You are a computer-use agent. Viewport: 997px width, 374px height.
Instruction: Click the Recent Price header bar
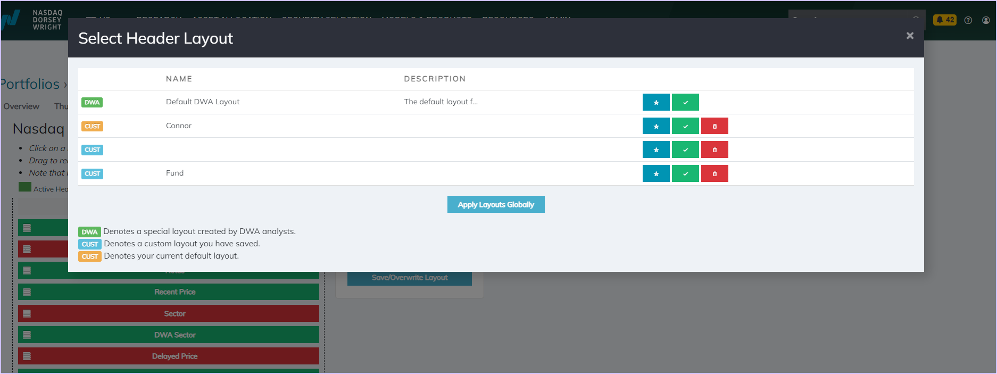pos(169,292)
